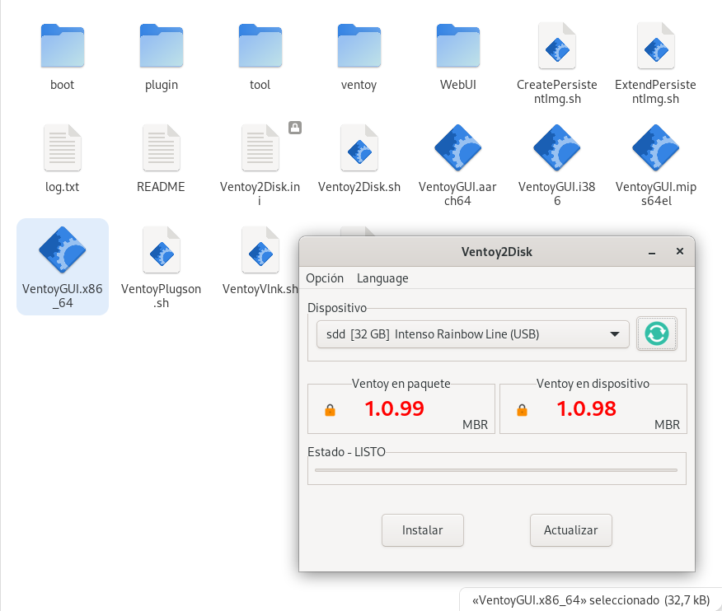722x611 pixels.
Task: Open the Opción menu
Action: 325,278
